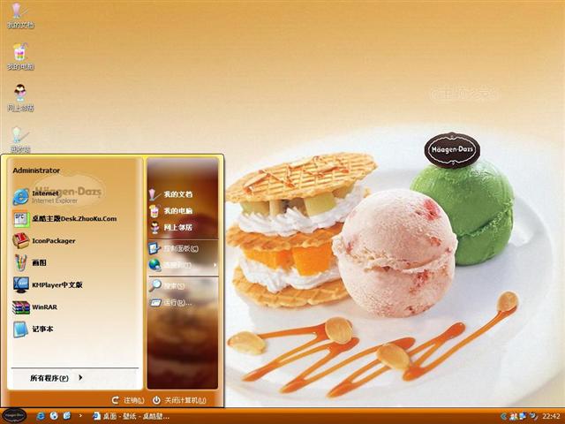This screenshot has width=565, height=424.
Task: Open 记事本 notepad
Action: coord(34,329)
